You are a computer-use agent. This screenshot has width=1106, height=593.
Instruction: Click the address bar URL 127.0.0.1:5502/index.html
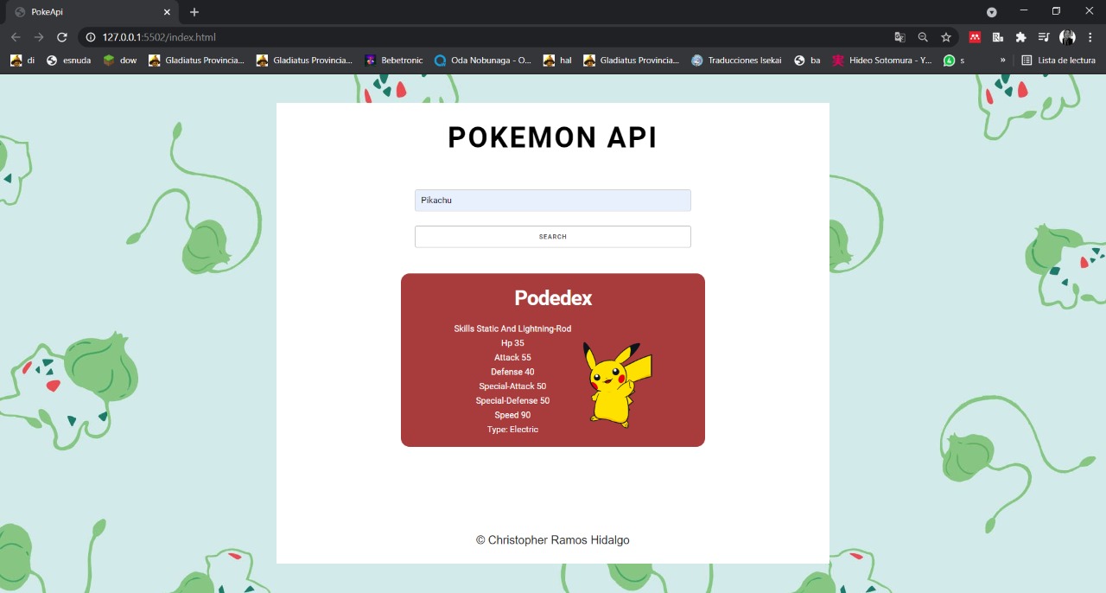159,37
